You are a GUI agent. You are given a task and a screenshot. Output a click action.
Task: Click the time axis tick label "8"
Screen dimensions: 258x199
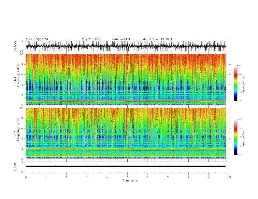coord(188,177)
